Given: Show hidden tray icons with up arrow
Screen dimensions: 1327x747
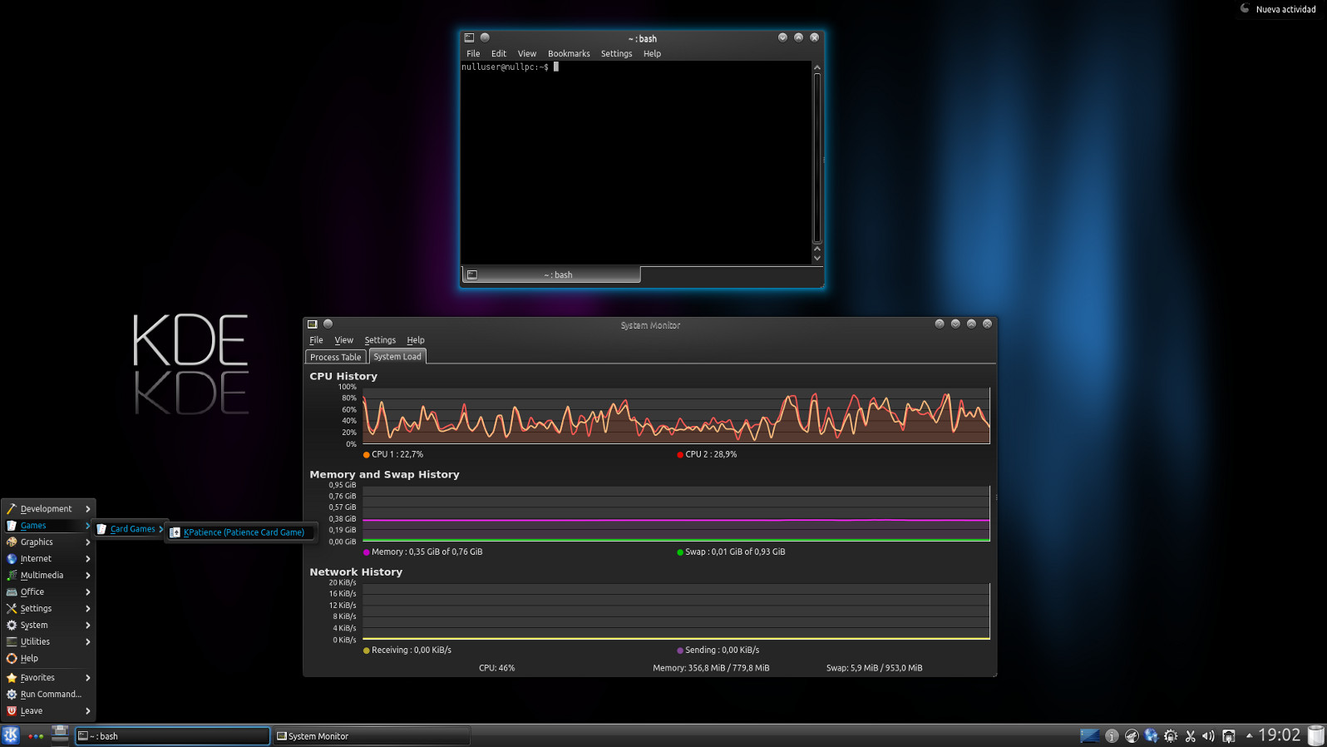Looking at the screenshot, I should (x=1249, y=735).
